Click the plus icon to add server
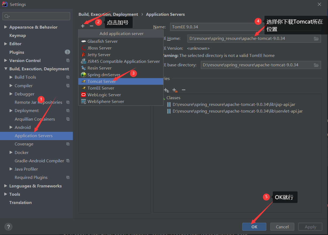Screen dimensions: 328x235 click(83, 26)
